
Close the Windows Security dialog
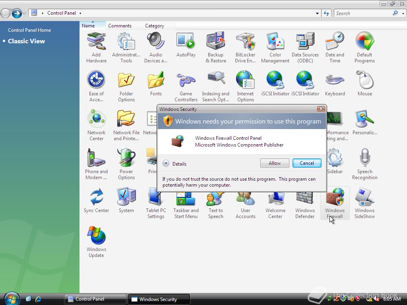click(321, 109)
